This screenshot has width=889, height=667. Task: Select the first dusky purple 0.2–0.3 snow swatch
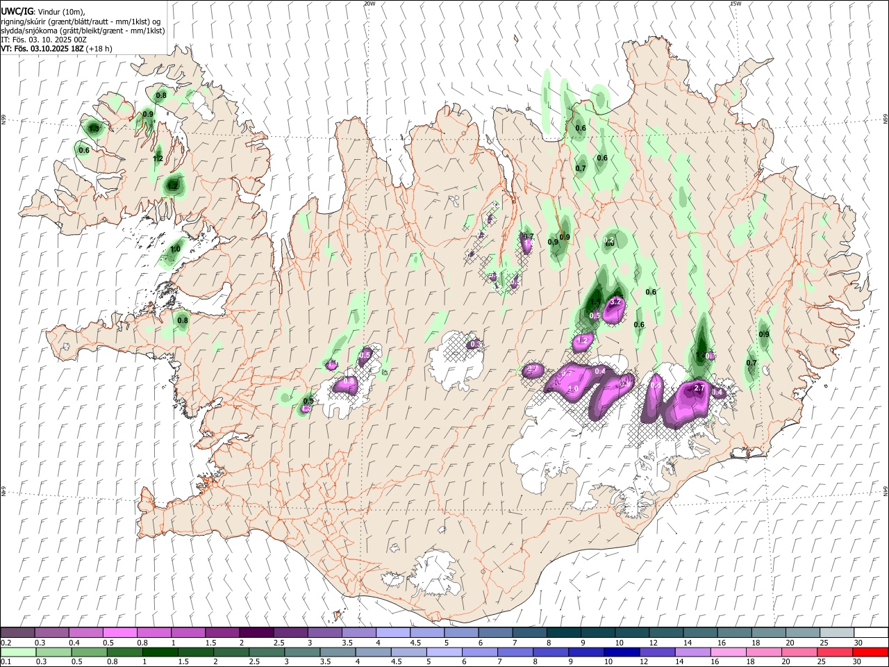(x=17, y=632)
